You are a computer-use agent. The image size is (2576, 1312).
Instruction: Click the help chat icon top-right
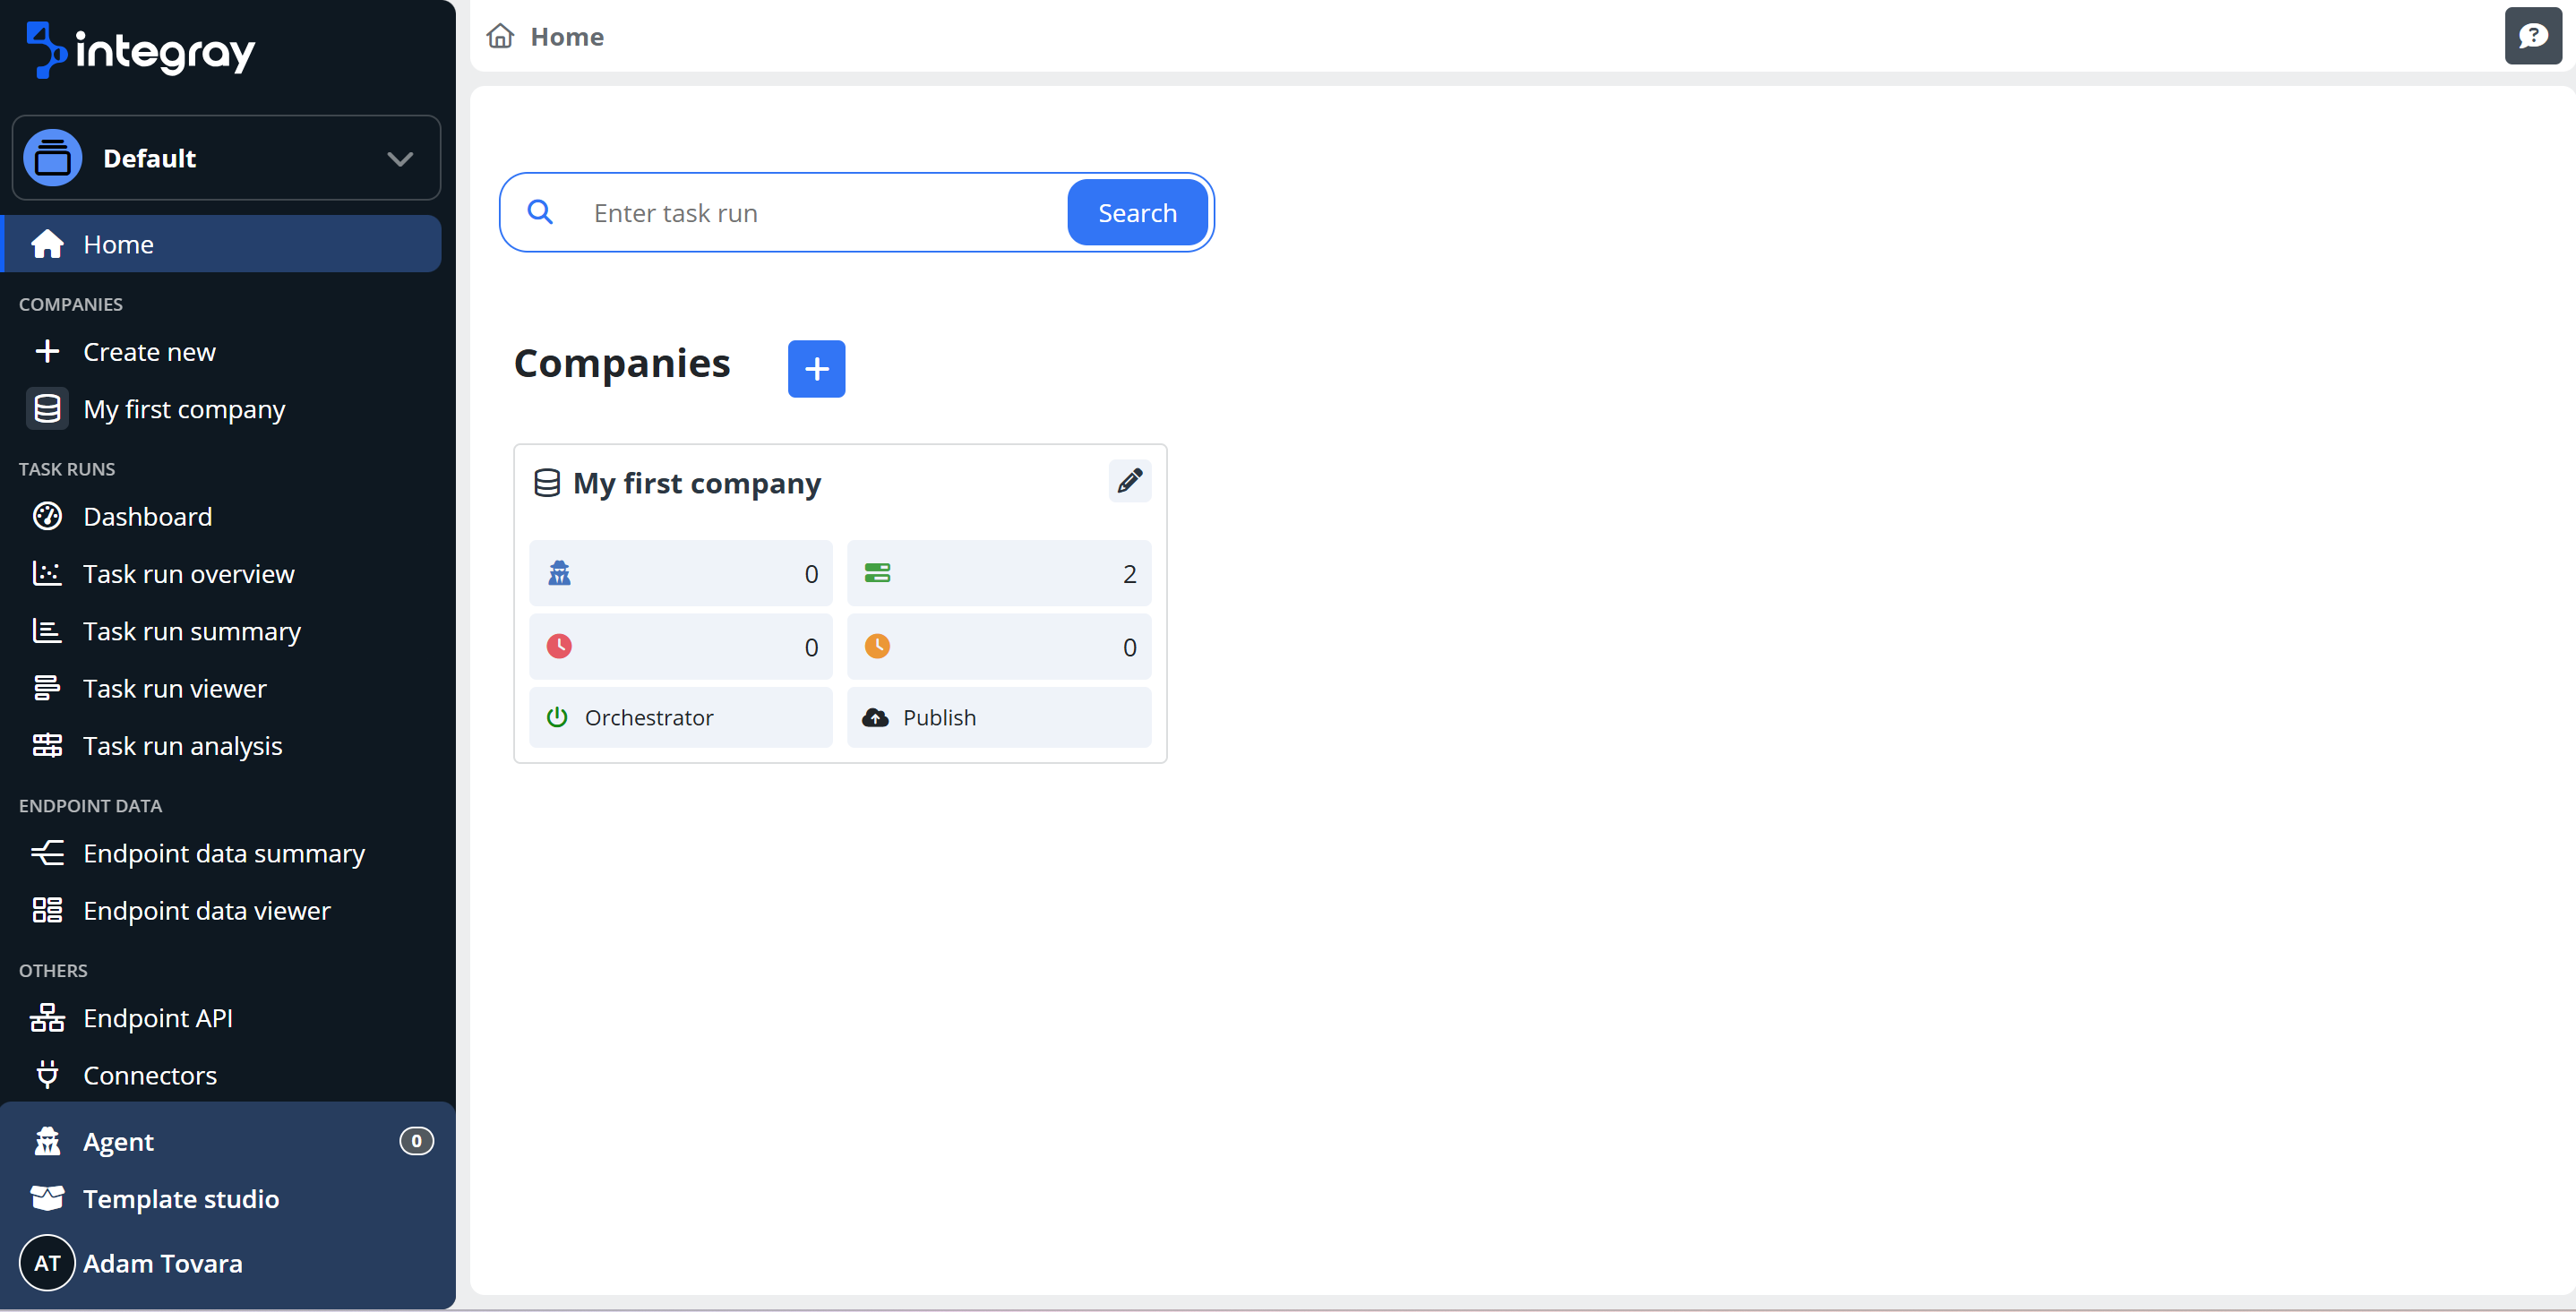click(2531, 36)
